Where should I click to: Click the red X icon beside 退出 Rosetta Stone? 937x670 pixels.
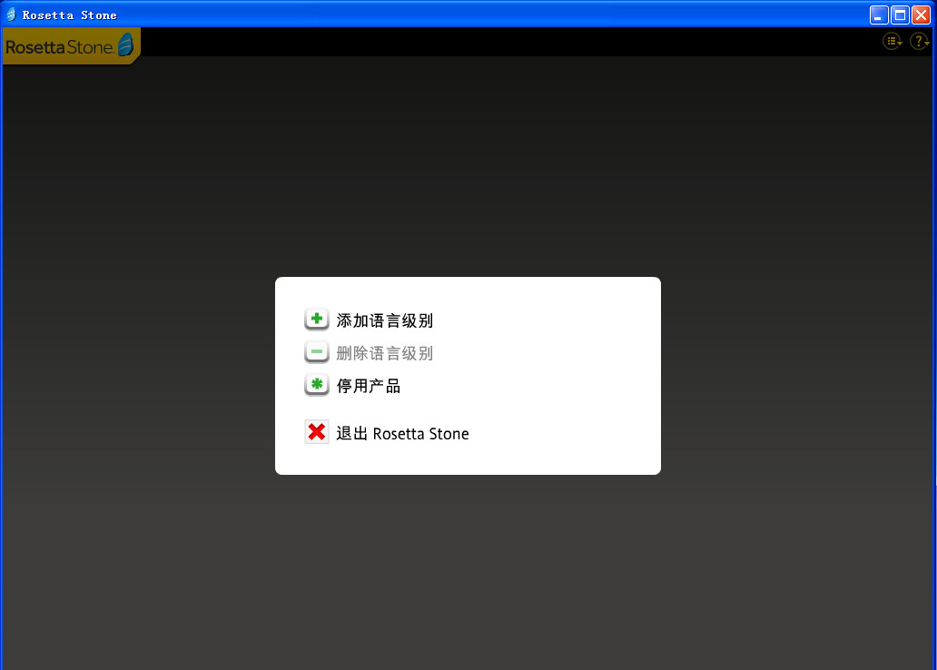[315, 431]
